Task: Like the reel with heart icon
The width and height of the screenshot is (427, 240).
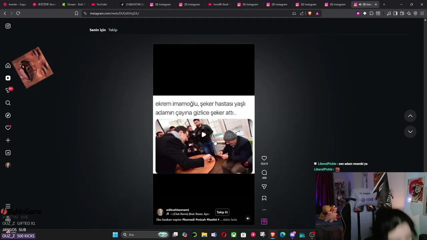Action: point(264,158)
